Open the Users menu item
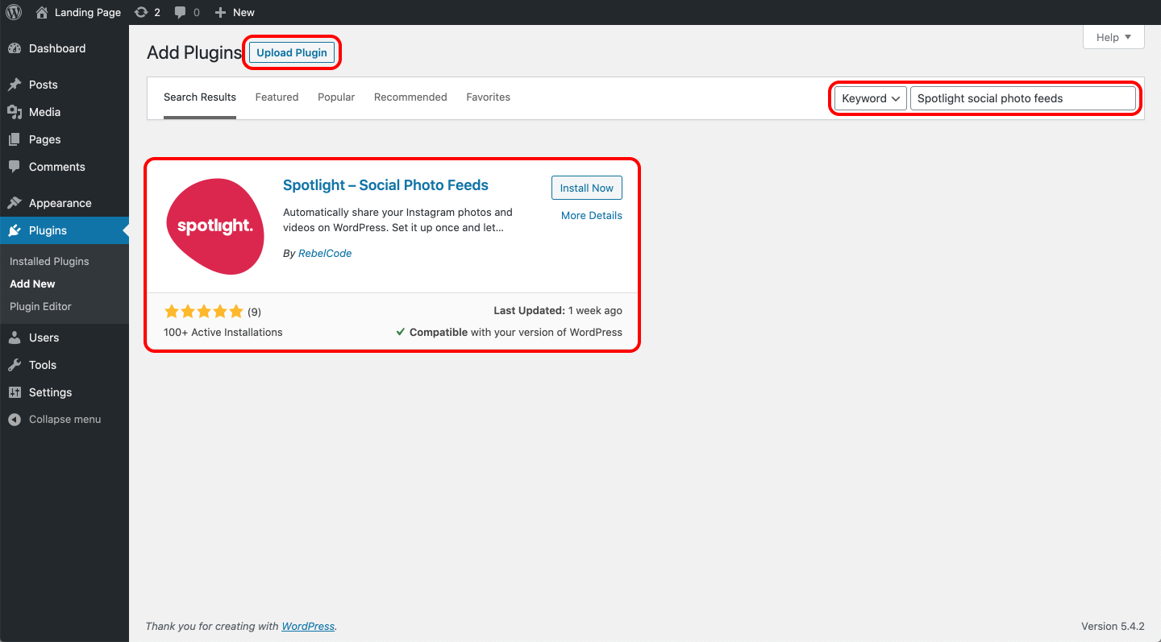The width and height of the screenshot is (1161, 642). 64,338
